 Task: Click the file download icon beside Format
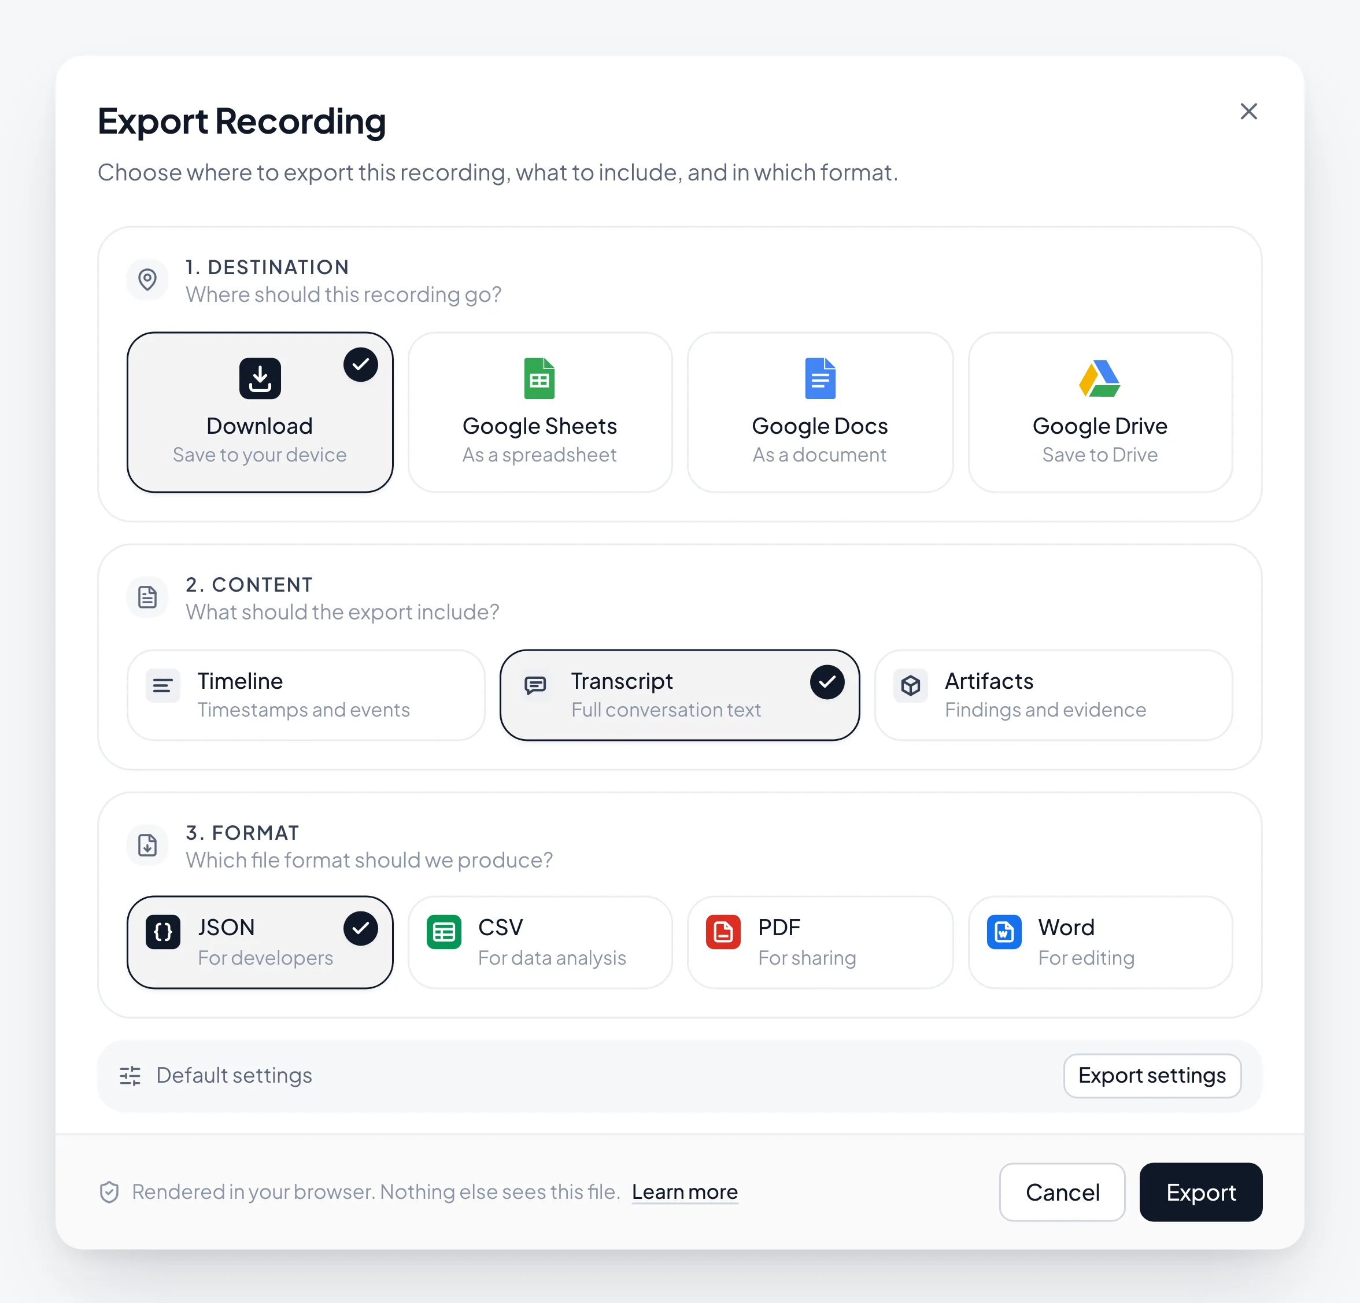coord(147,845)
